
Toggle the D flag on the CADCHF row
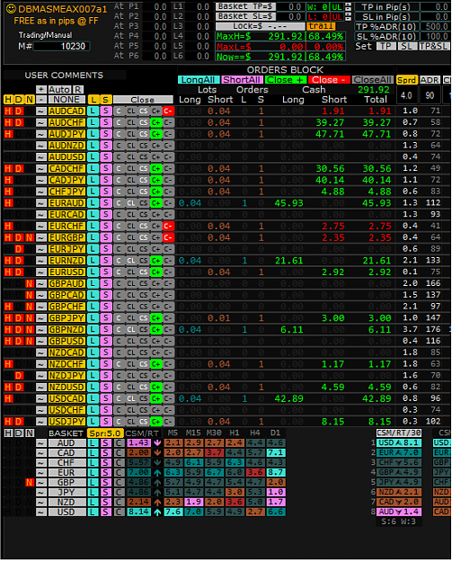click(19, 168)
